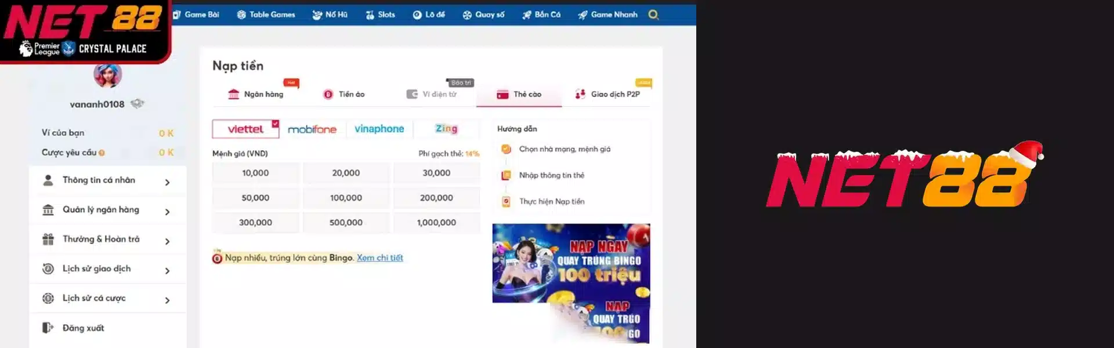Choose 20,000 denomination
1114x348 pixels.
tap(346, 173)
